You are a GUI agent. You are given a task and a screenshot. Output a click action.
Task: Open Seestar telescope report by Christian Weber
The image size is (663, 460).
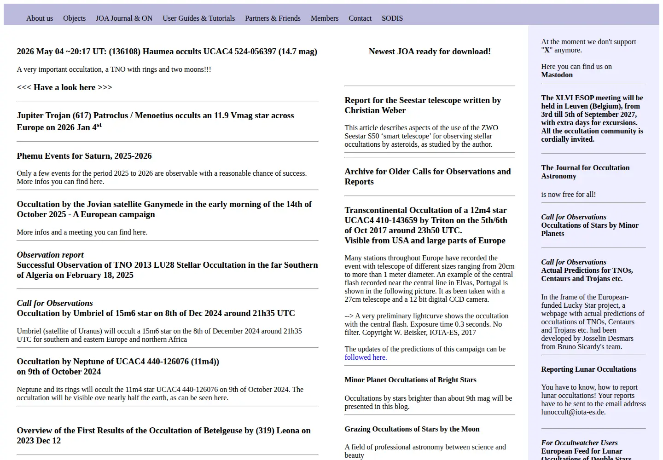(x=423, y=105)
